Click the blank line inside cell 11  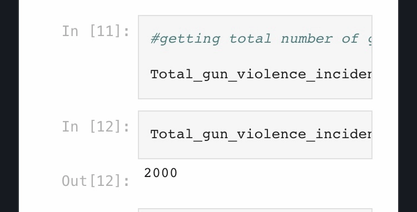(255, 57)
